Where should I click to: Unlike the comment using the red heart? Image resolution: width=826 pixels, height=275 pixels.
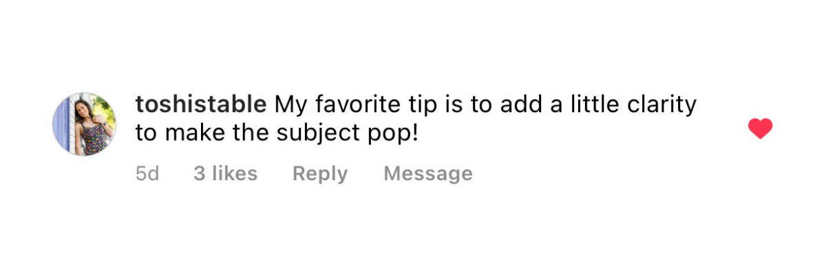point(760,129)
